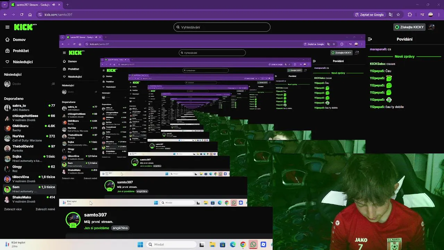Open recommended channel Gingy
The width and height of the screenshot is (444, 250).
[x=29, y=168]
